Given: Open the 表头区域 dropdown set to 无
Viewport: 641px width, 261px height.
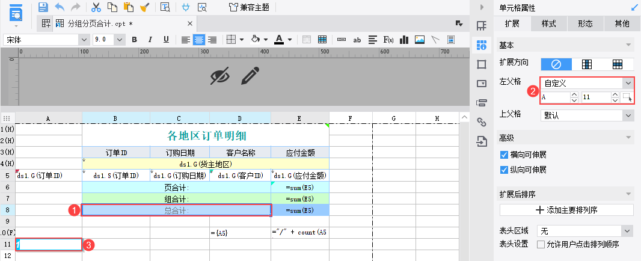Looking at the screenshot, I should coord(585,232).
